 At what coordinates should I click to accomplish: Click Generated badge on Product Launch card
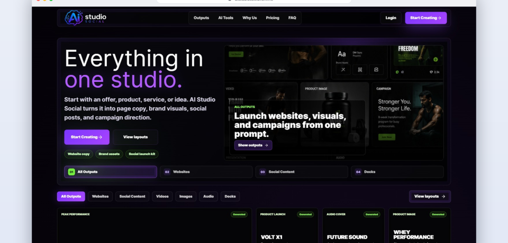305,214
